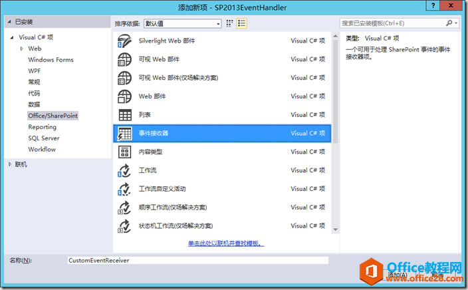
Task: Click scrollbar down arrow in template list
Action: [x=335, y=229]
